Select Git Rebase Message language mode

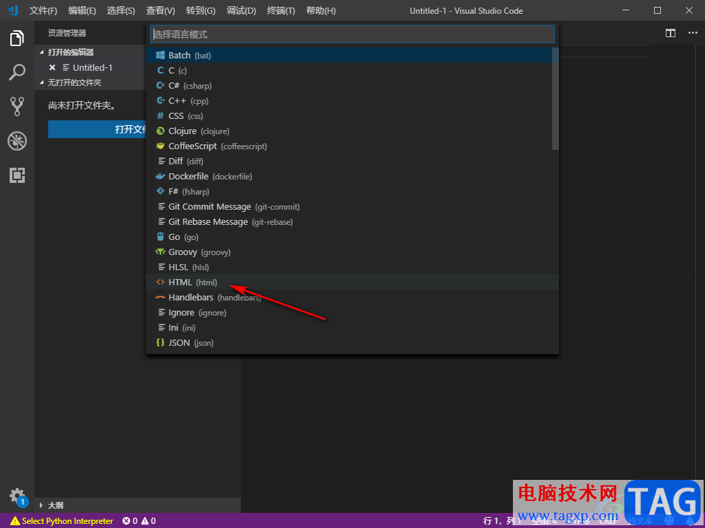(x=352, y=222)
